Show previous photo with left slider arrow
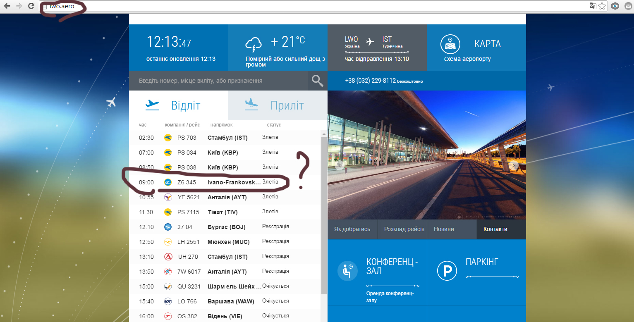634x322 pixels. pyautogui.click(x=340, y=166)
